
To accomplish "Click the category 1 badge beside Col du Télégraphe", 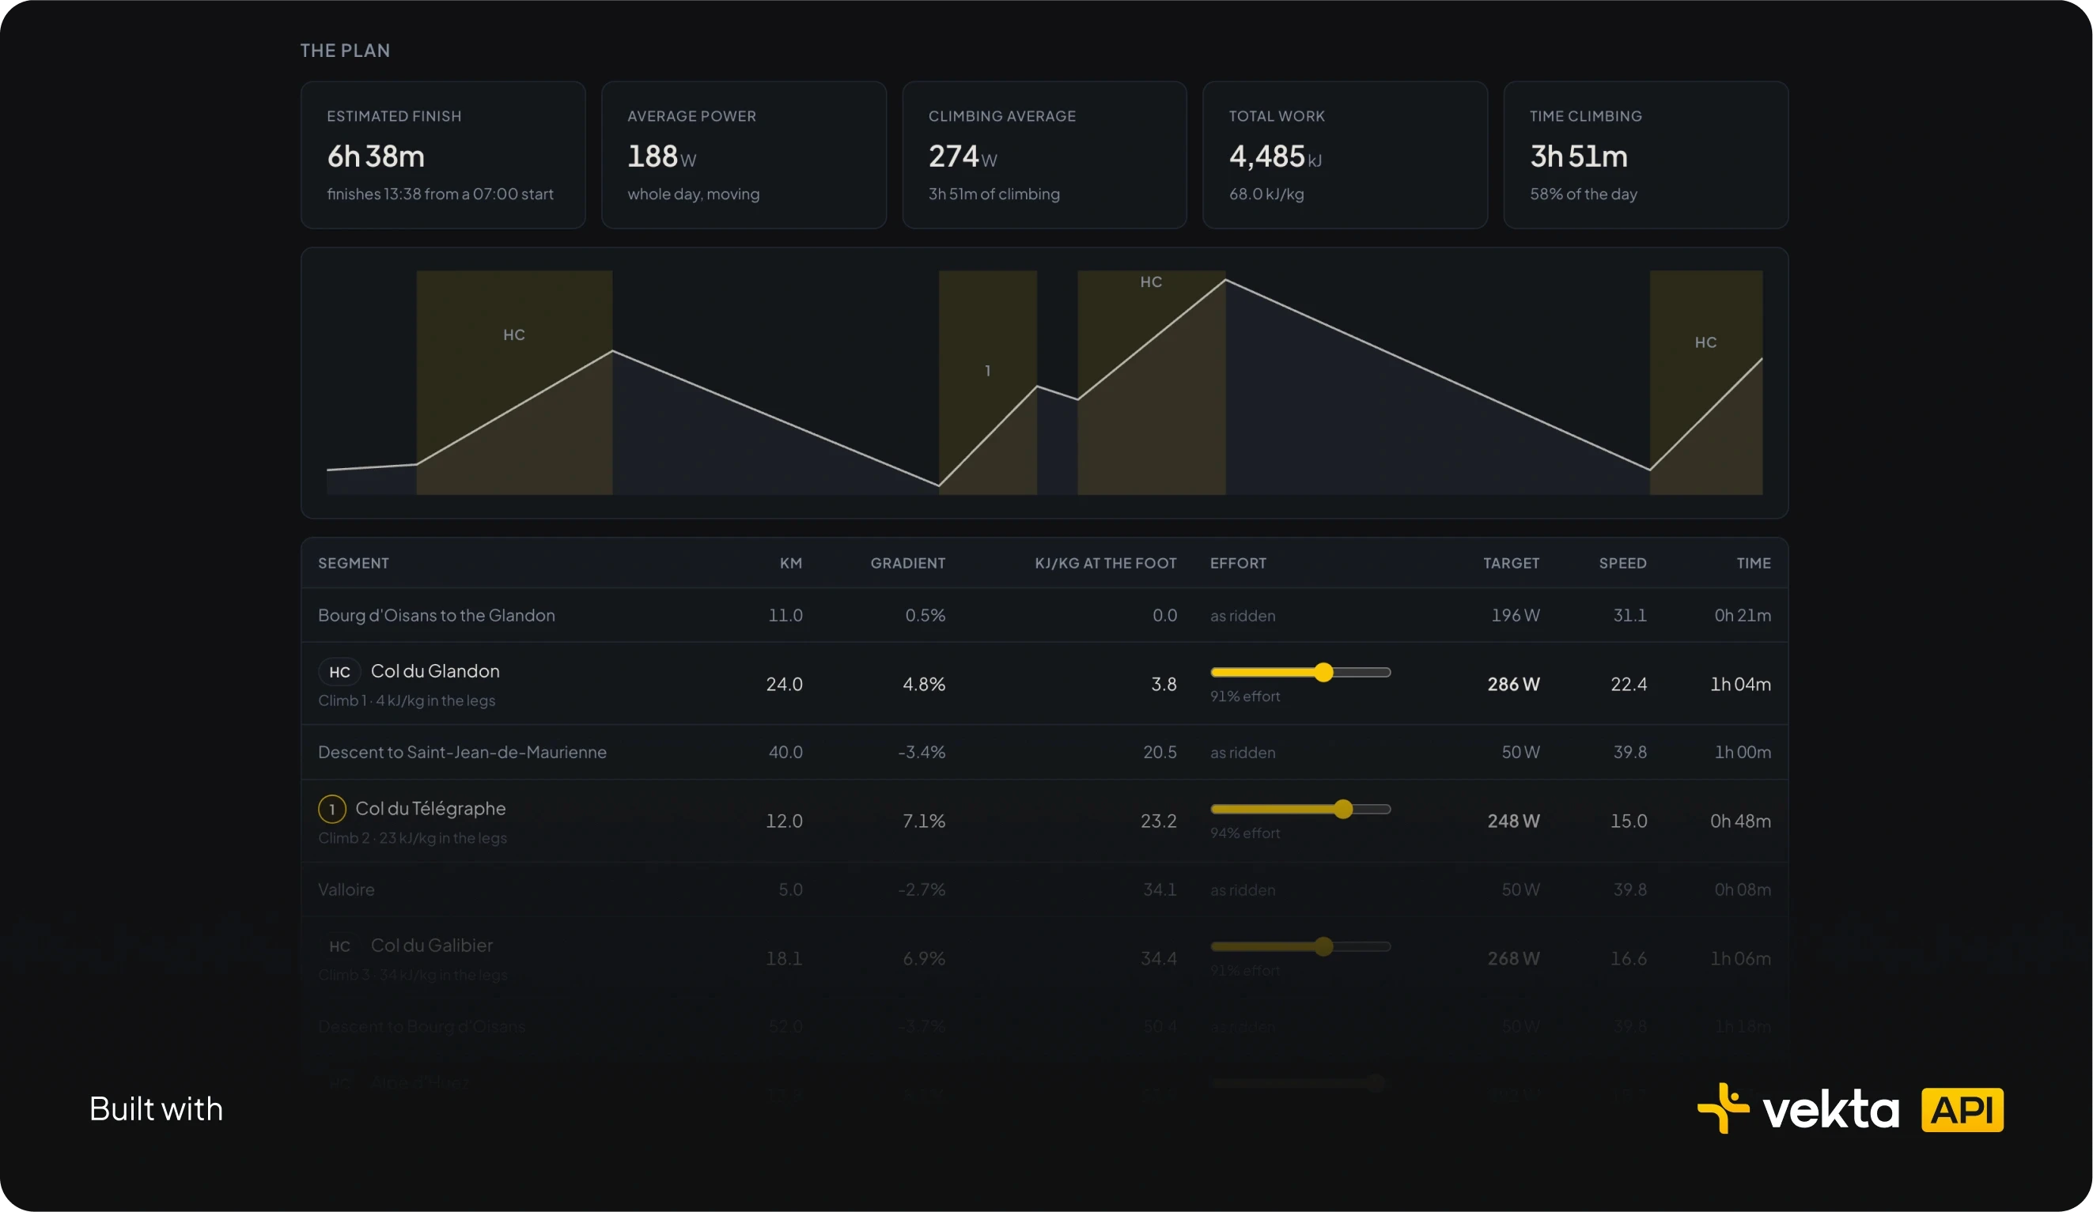I will pyautogui.click(x=332, y=809).
